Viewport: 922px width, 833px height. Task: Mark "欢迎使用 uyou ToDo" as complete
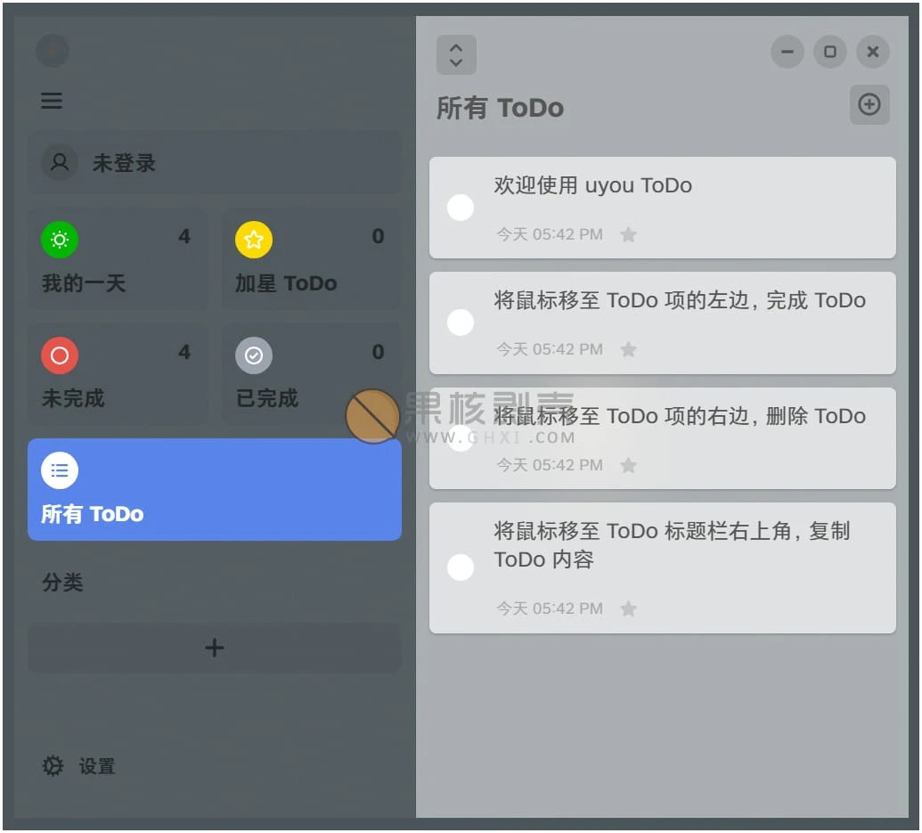coord(461,208)
